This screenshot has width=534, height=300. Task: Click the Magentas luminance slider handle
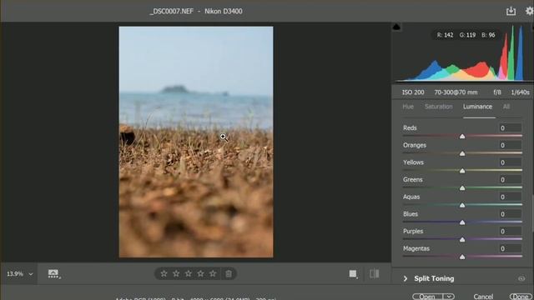tap(462, 257)
